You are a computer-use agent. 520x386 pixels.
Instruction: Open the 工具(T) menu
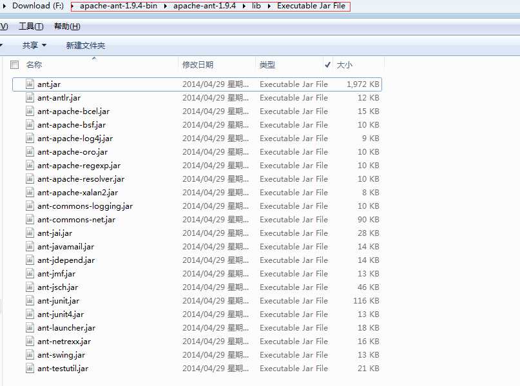click(31, 26)
